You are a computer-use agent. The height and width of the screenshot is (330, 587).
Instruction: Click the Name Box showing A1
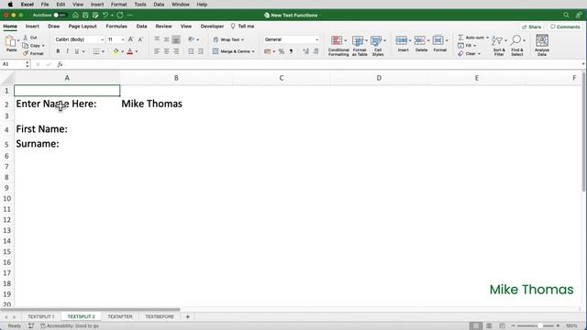click(x=13, y=64)
